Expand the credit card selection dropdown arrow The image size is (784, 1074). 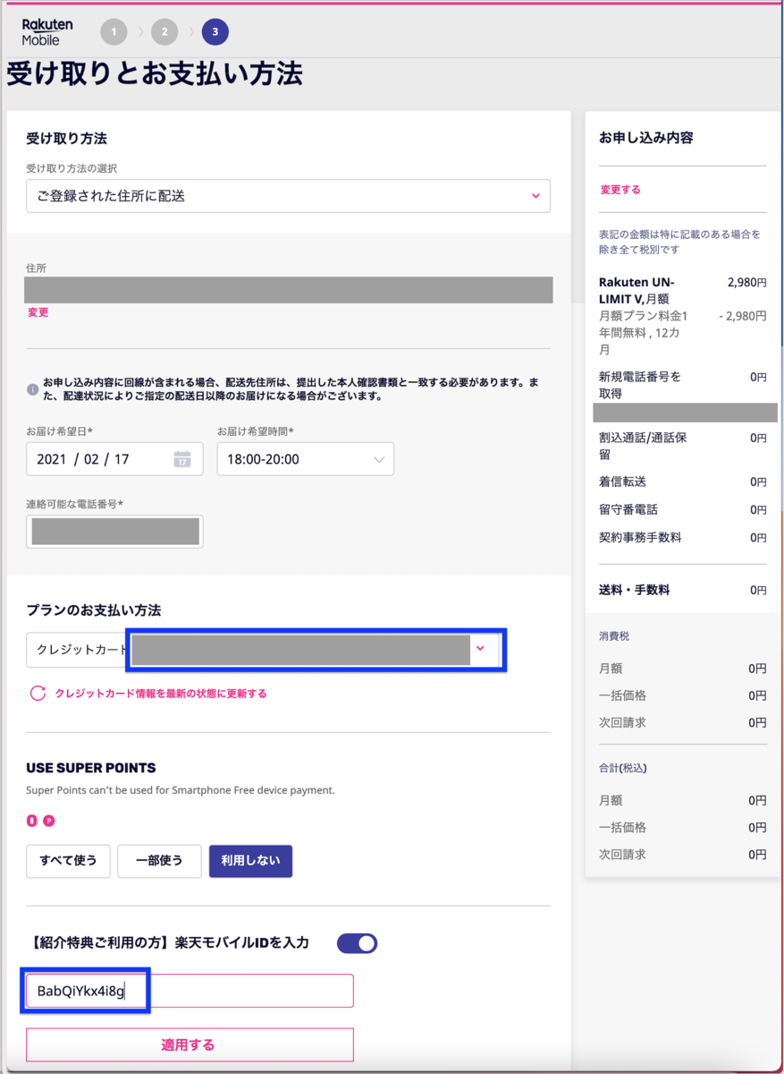point(480,649)
